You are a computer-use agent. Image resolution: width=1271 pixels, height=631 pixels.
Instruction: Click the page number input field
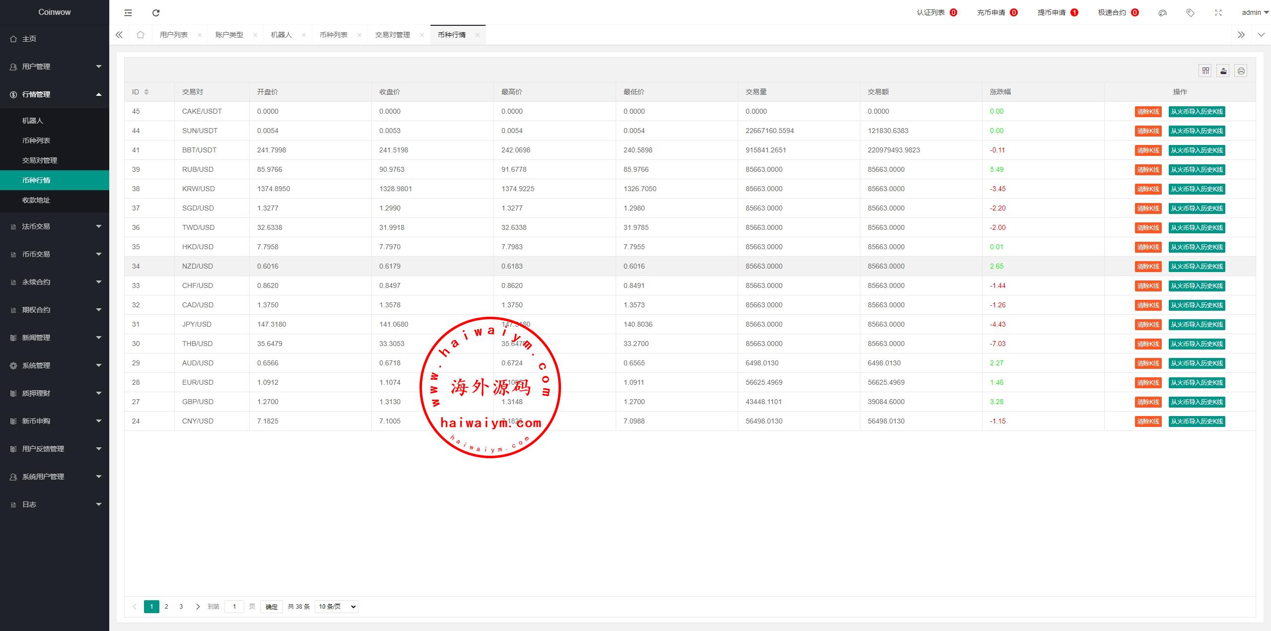[234, 607]
